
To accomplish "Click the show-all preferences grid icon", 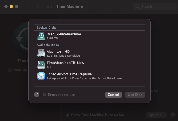I will click(49, 6).
